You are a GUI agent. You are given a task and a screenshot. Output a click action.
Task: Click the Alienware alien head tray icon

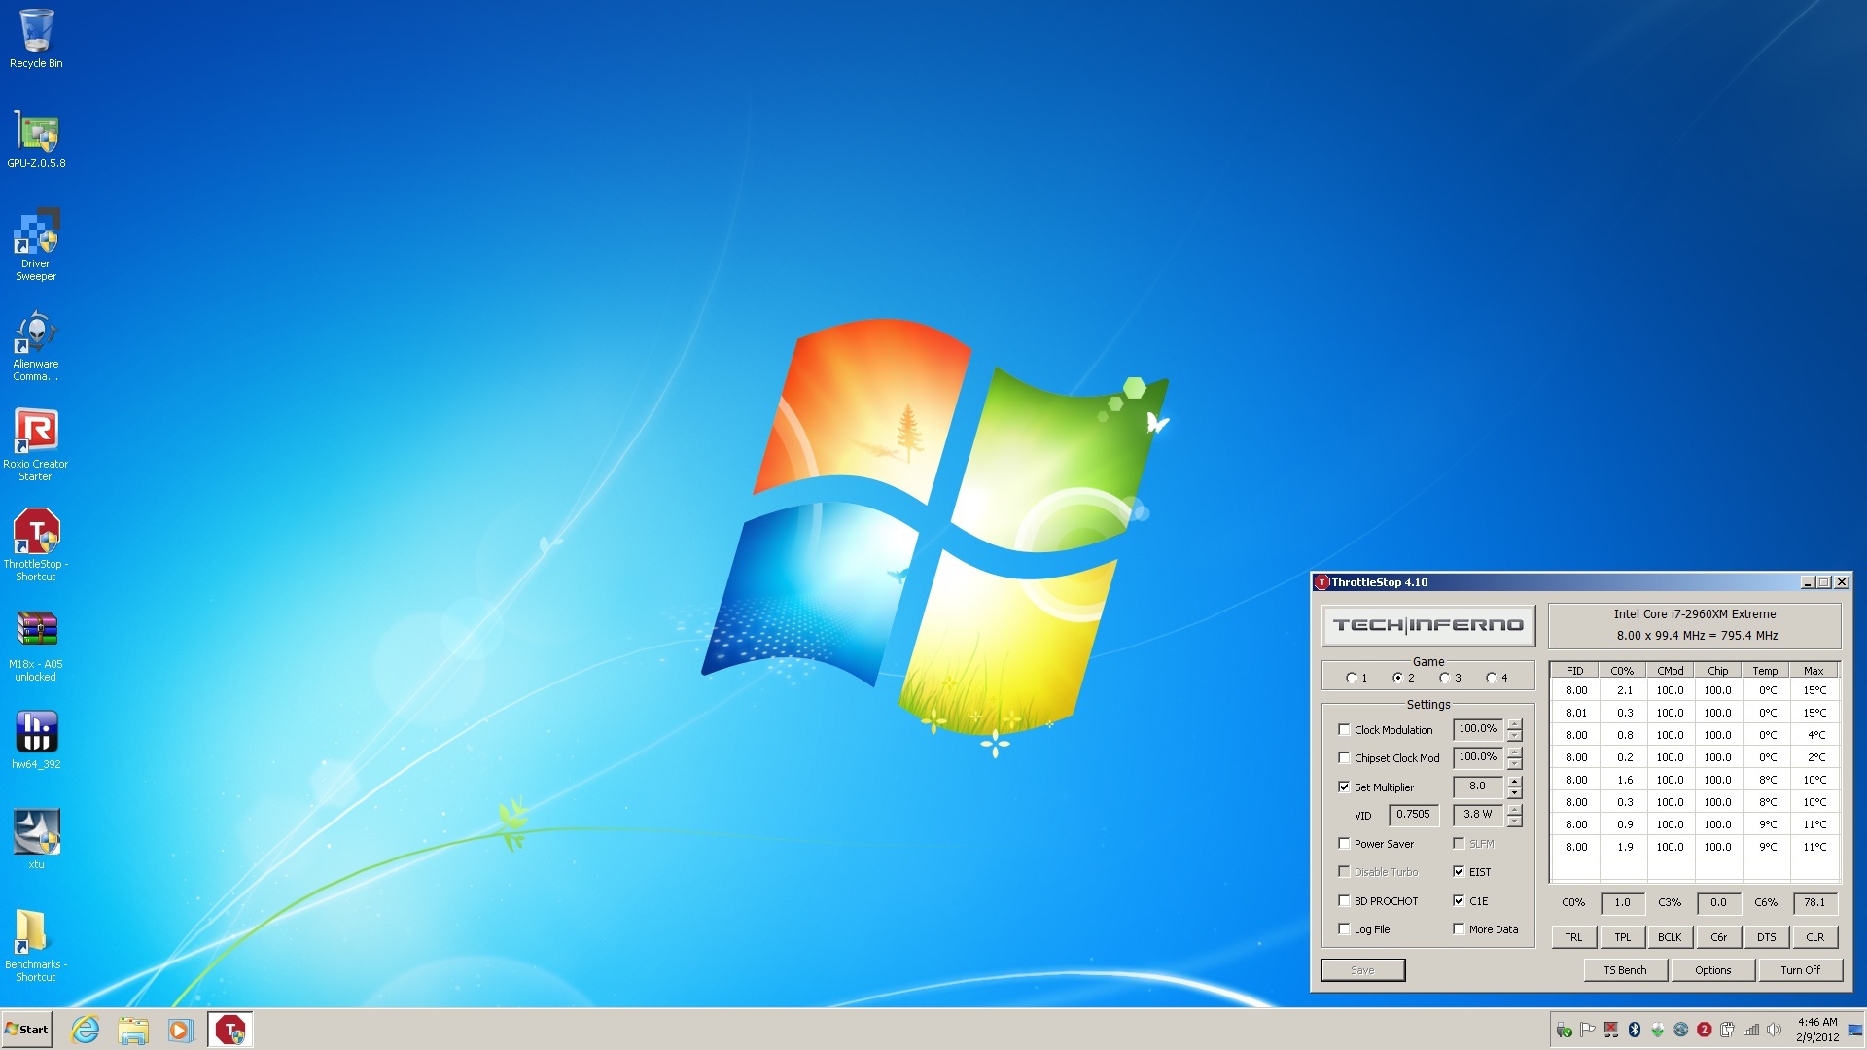click(x=1657, y=1030)
